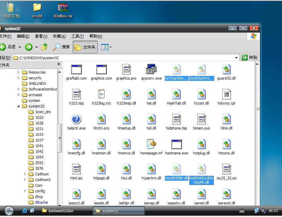This screenshot has width=282, height=217.
Task: Select the hdwwiz.cpl control panel file
Action: (226, 95)
